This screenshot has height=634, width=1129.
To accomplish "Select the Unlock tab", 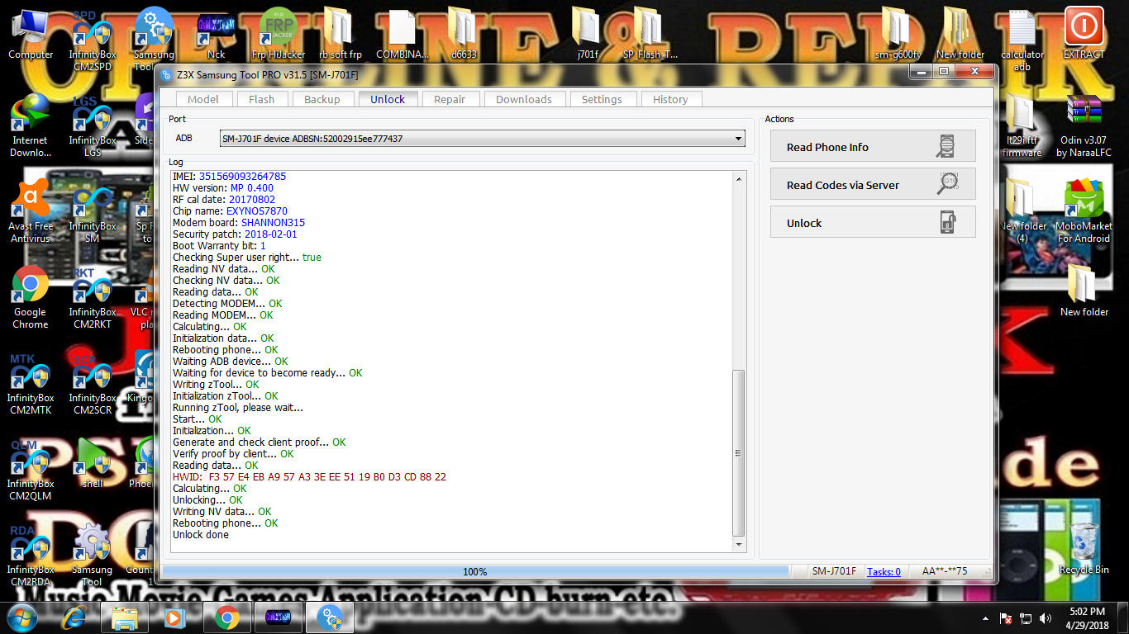I will [388, 99].
